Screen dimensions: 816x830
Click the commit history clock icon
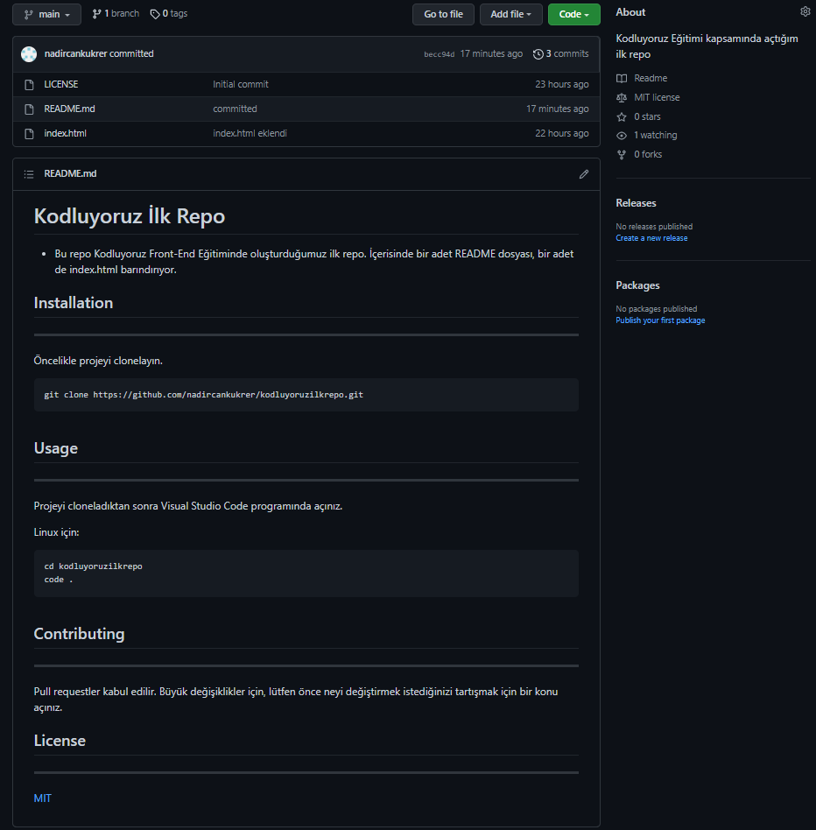pos(538,54)
